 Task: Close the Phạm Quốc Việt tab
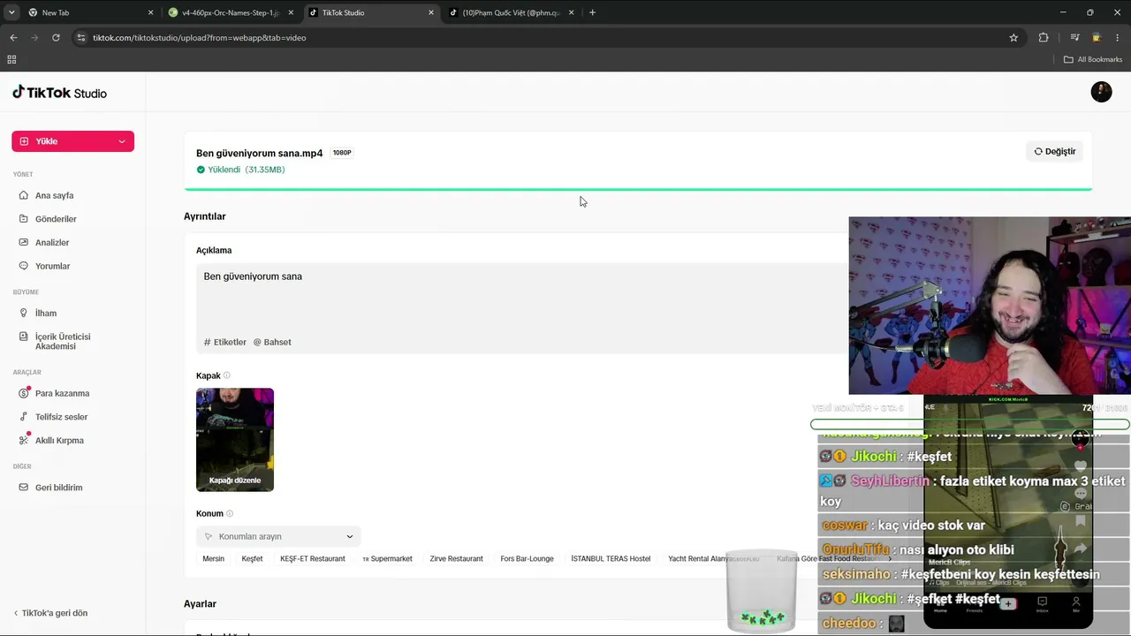pyautogui.click(x=571, y=12)
